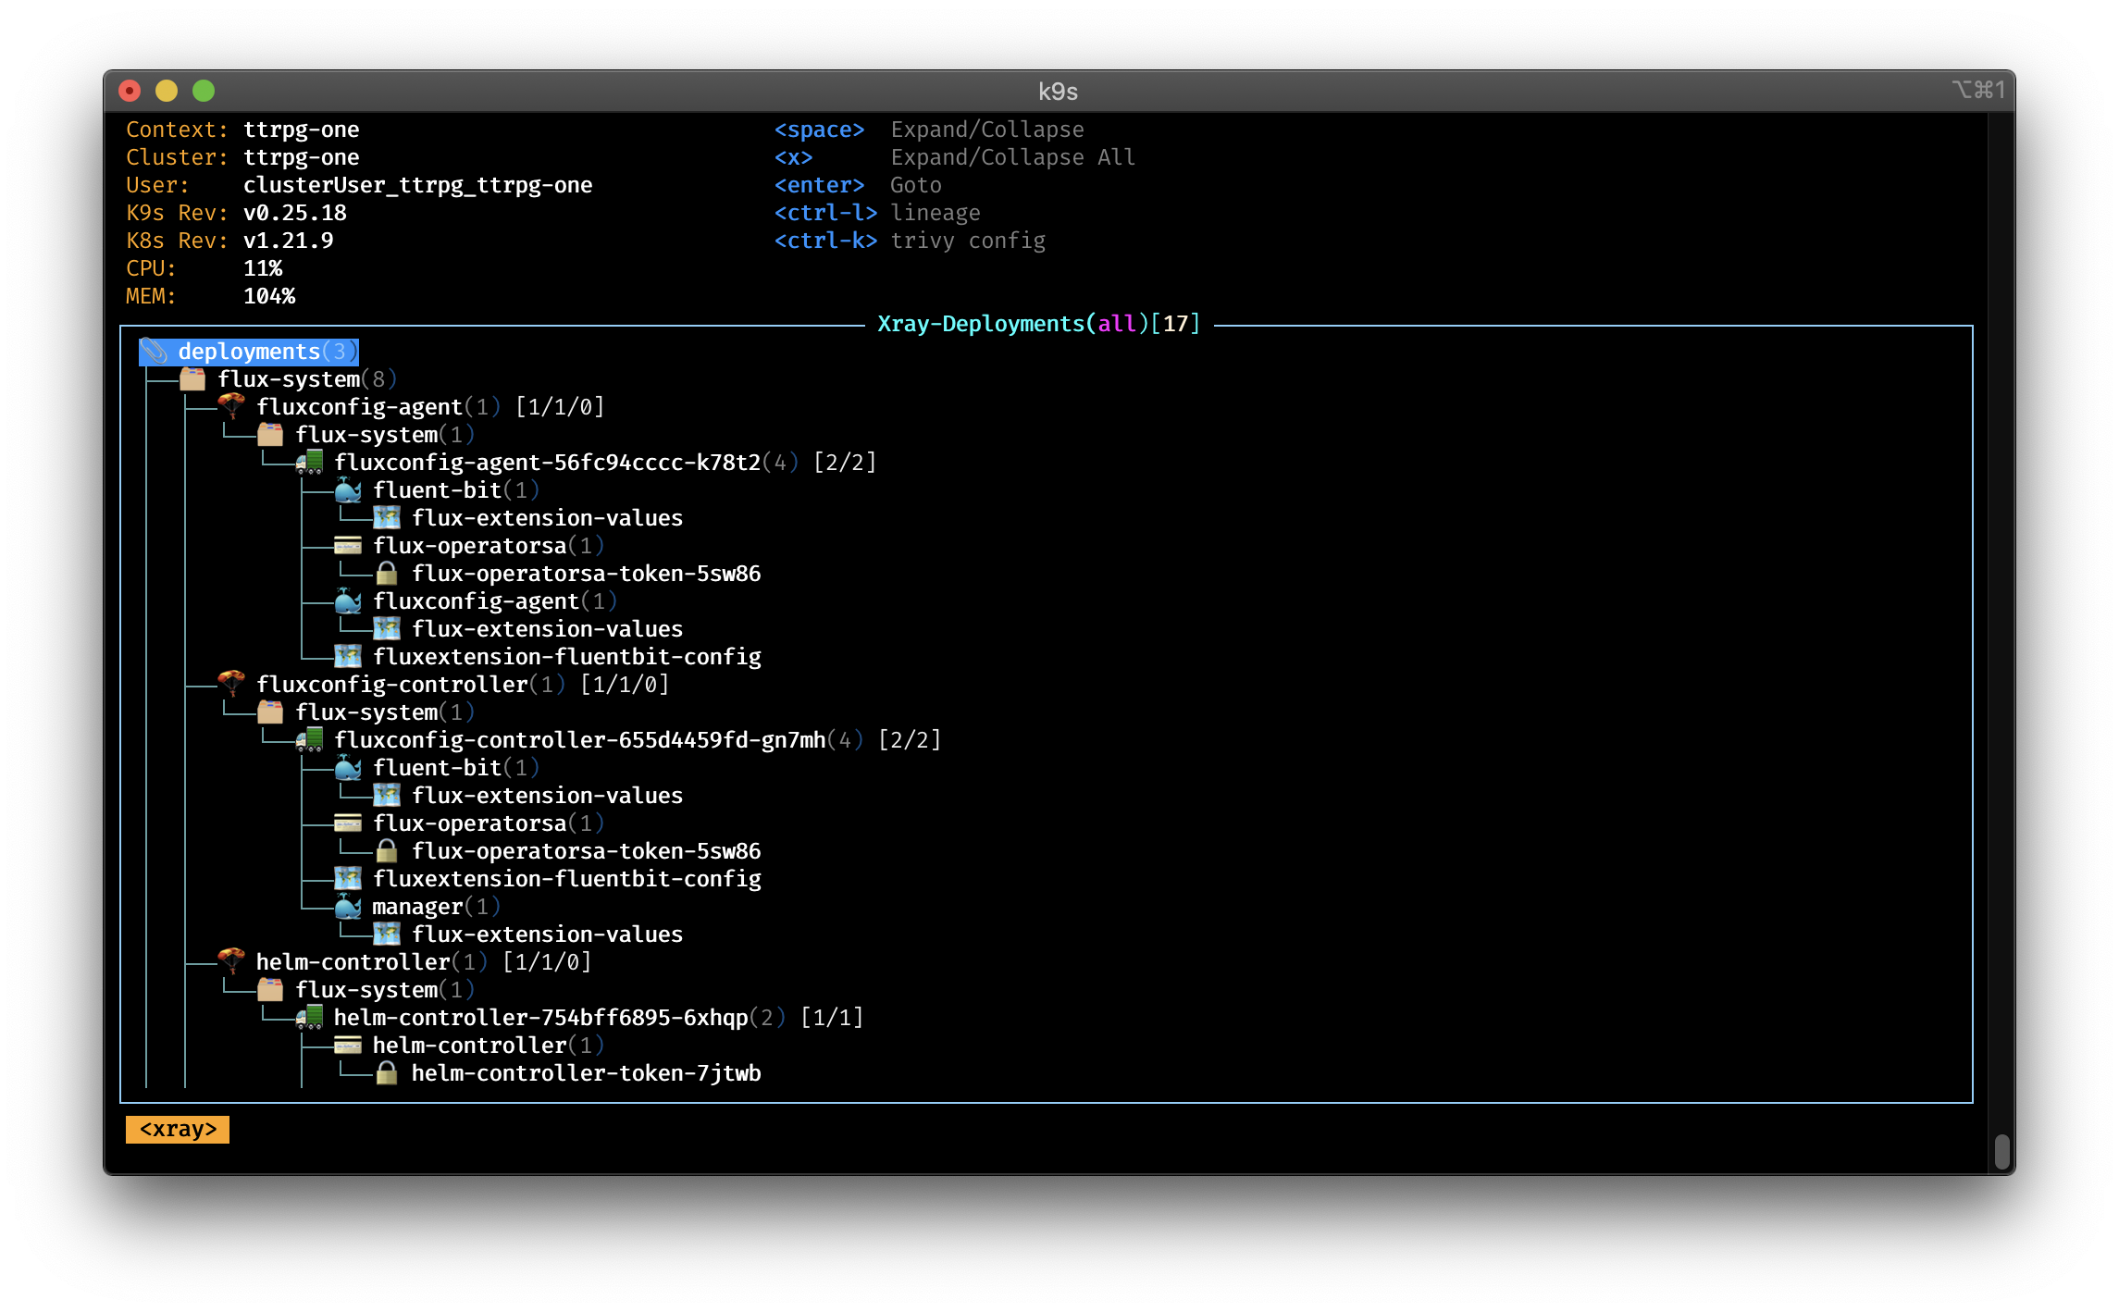This screenshot has height=1312, width=2119.
Task: Click the lock icon beside helm-controller-token-7jtwb
Action: tap(387, 1073)
